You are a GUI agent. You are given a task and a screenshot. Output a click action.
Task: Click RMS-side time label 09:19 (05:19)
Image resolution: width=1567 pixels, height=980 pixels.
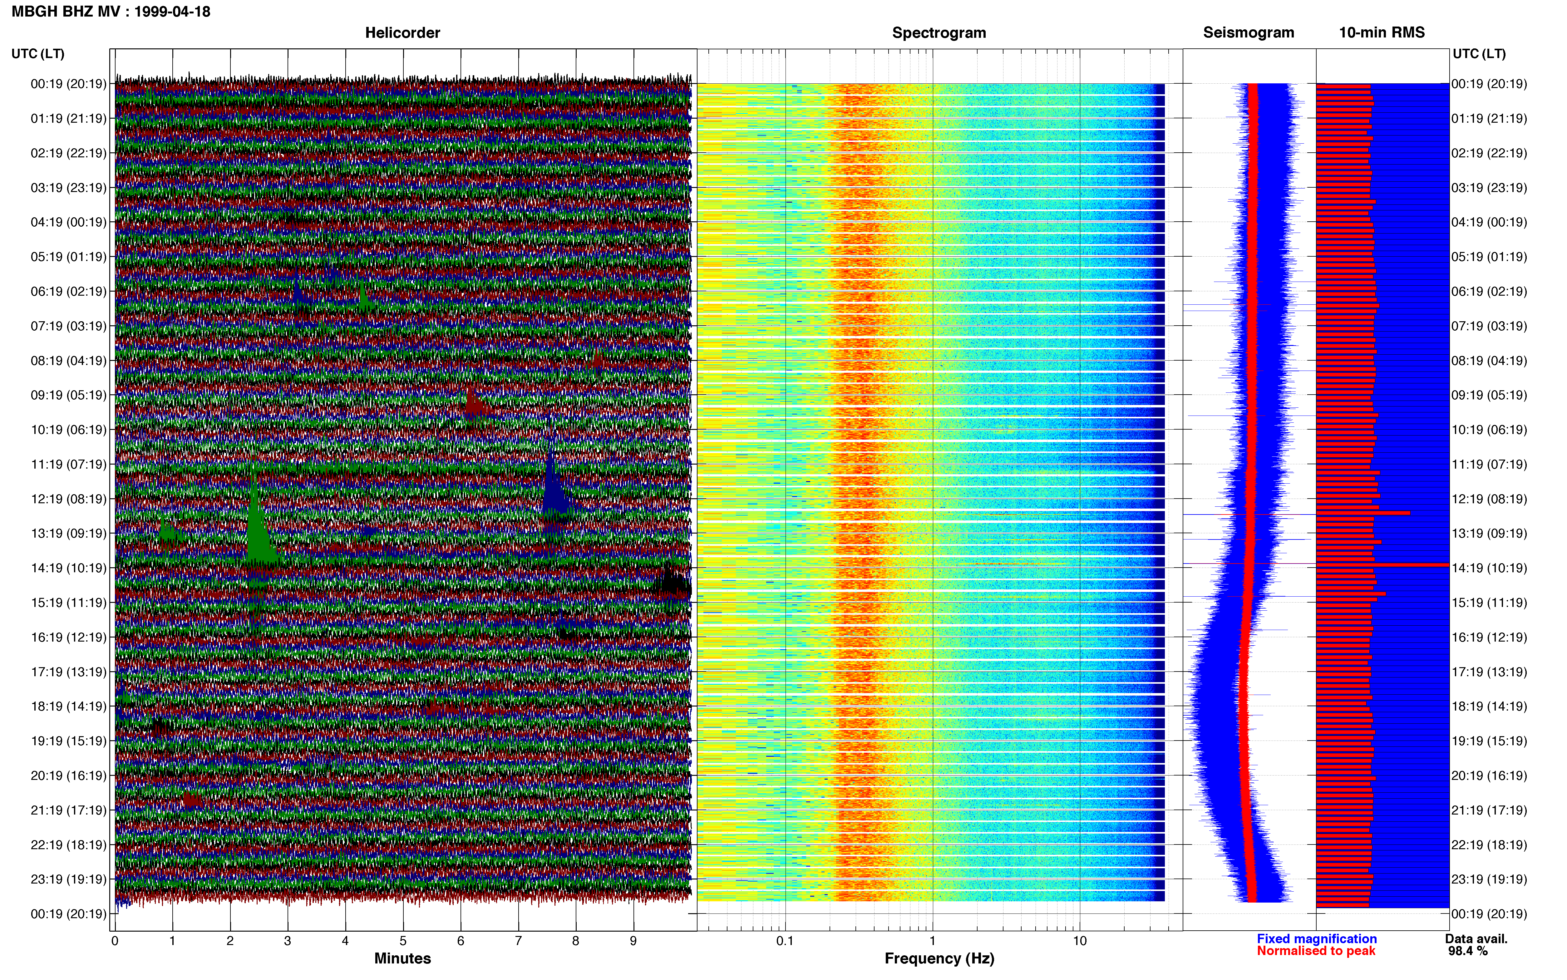coord(1489,395)
